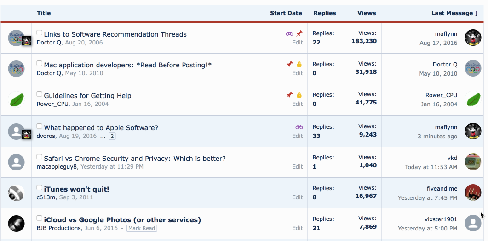488x241 pixels.
Task: Click the red pin icon on Links thread
Action: click(x=299, y=34)
